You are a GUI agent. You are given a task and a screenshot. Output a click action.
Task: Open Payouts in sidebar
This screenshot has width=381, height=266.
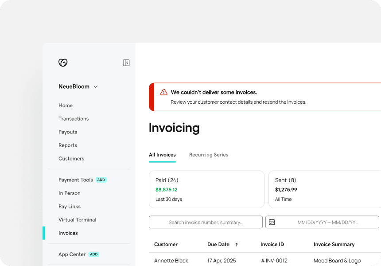tap(68, 132)
